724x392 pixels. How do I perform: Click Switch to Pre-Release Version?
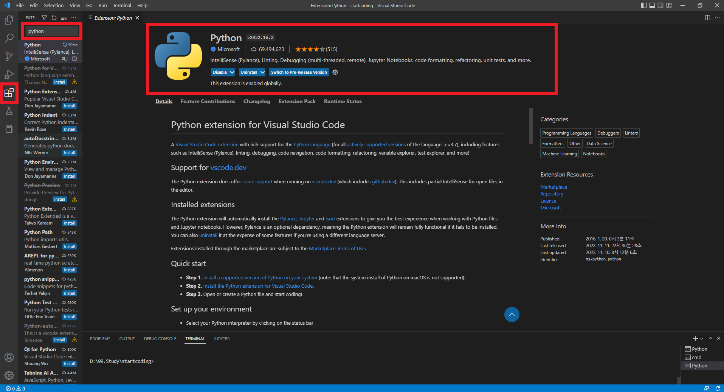[299, 72]
